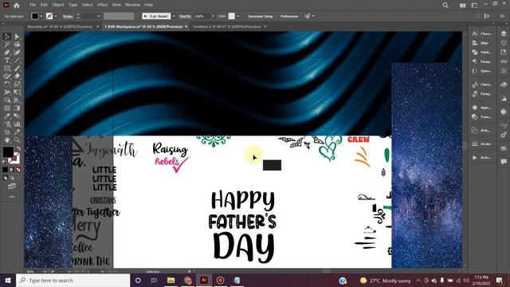510x287 pixels.
Task: Open the 5 pt. Round brush dropdown
Action: tap(174, 16)
